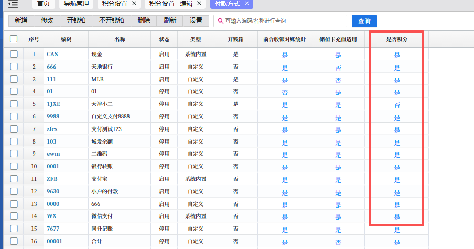This screenshot has height=249, width=474.
Task: Click the 是否积分 column header
Action: (397, 39)
